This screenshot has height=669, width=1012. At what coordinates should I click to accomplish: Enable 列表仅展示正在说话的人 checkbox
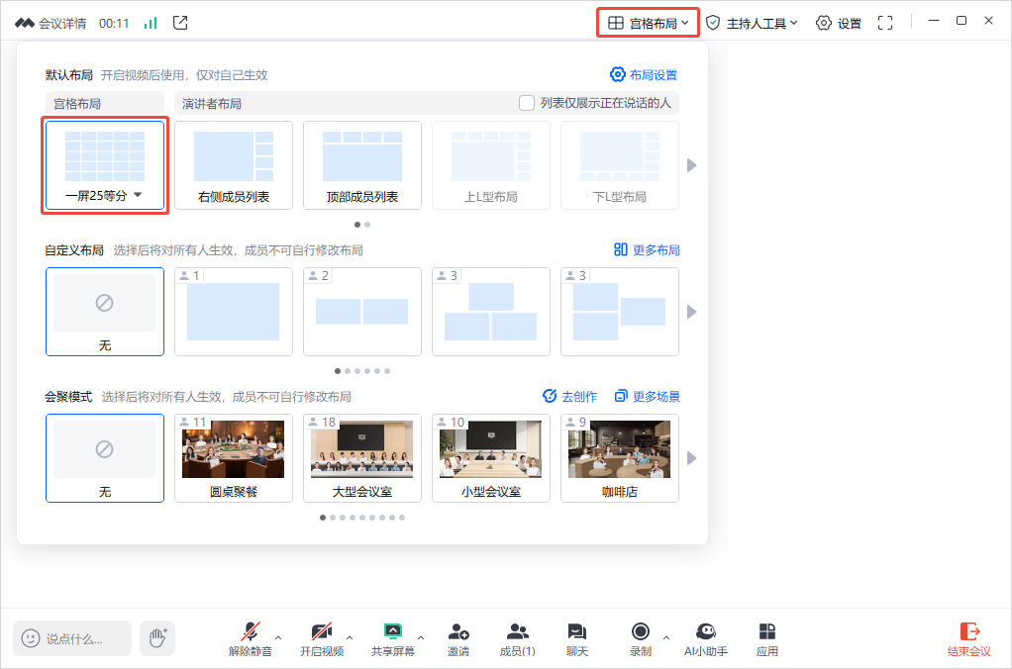click(x=527, y=103)
